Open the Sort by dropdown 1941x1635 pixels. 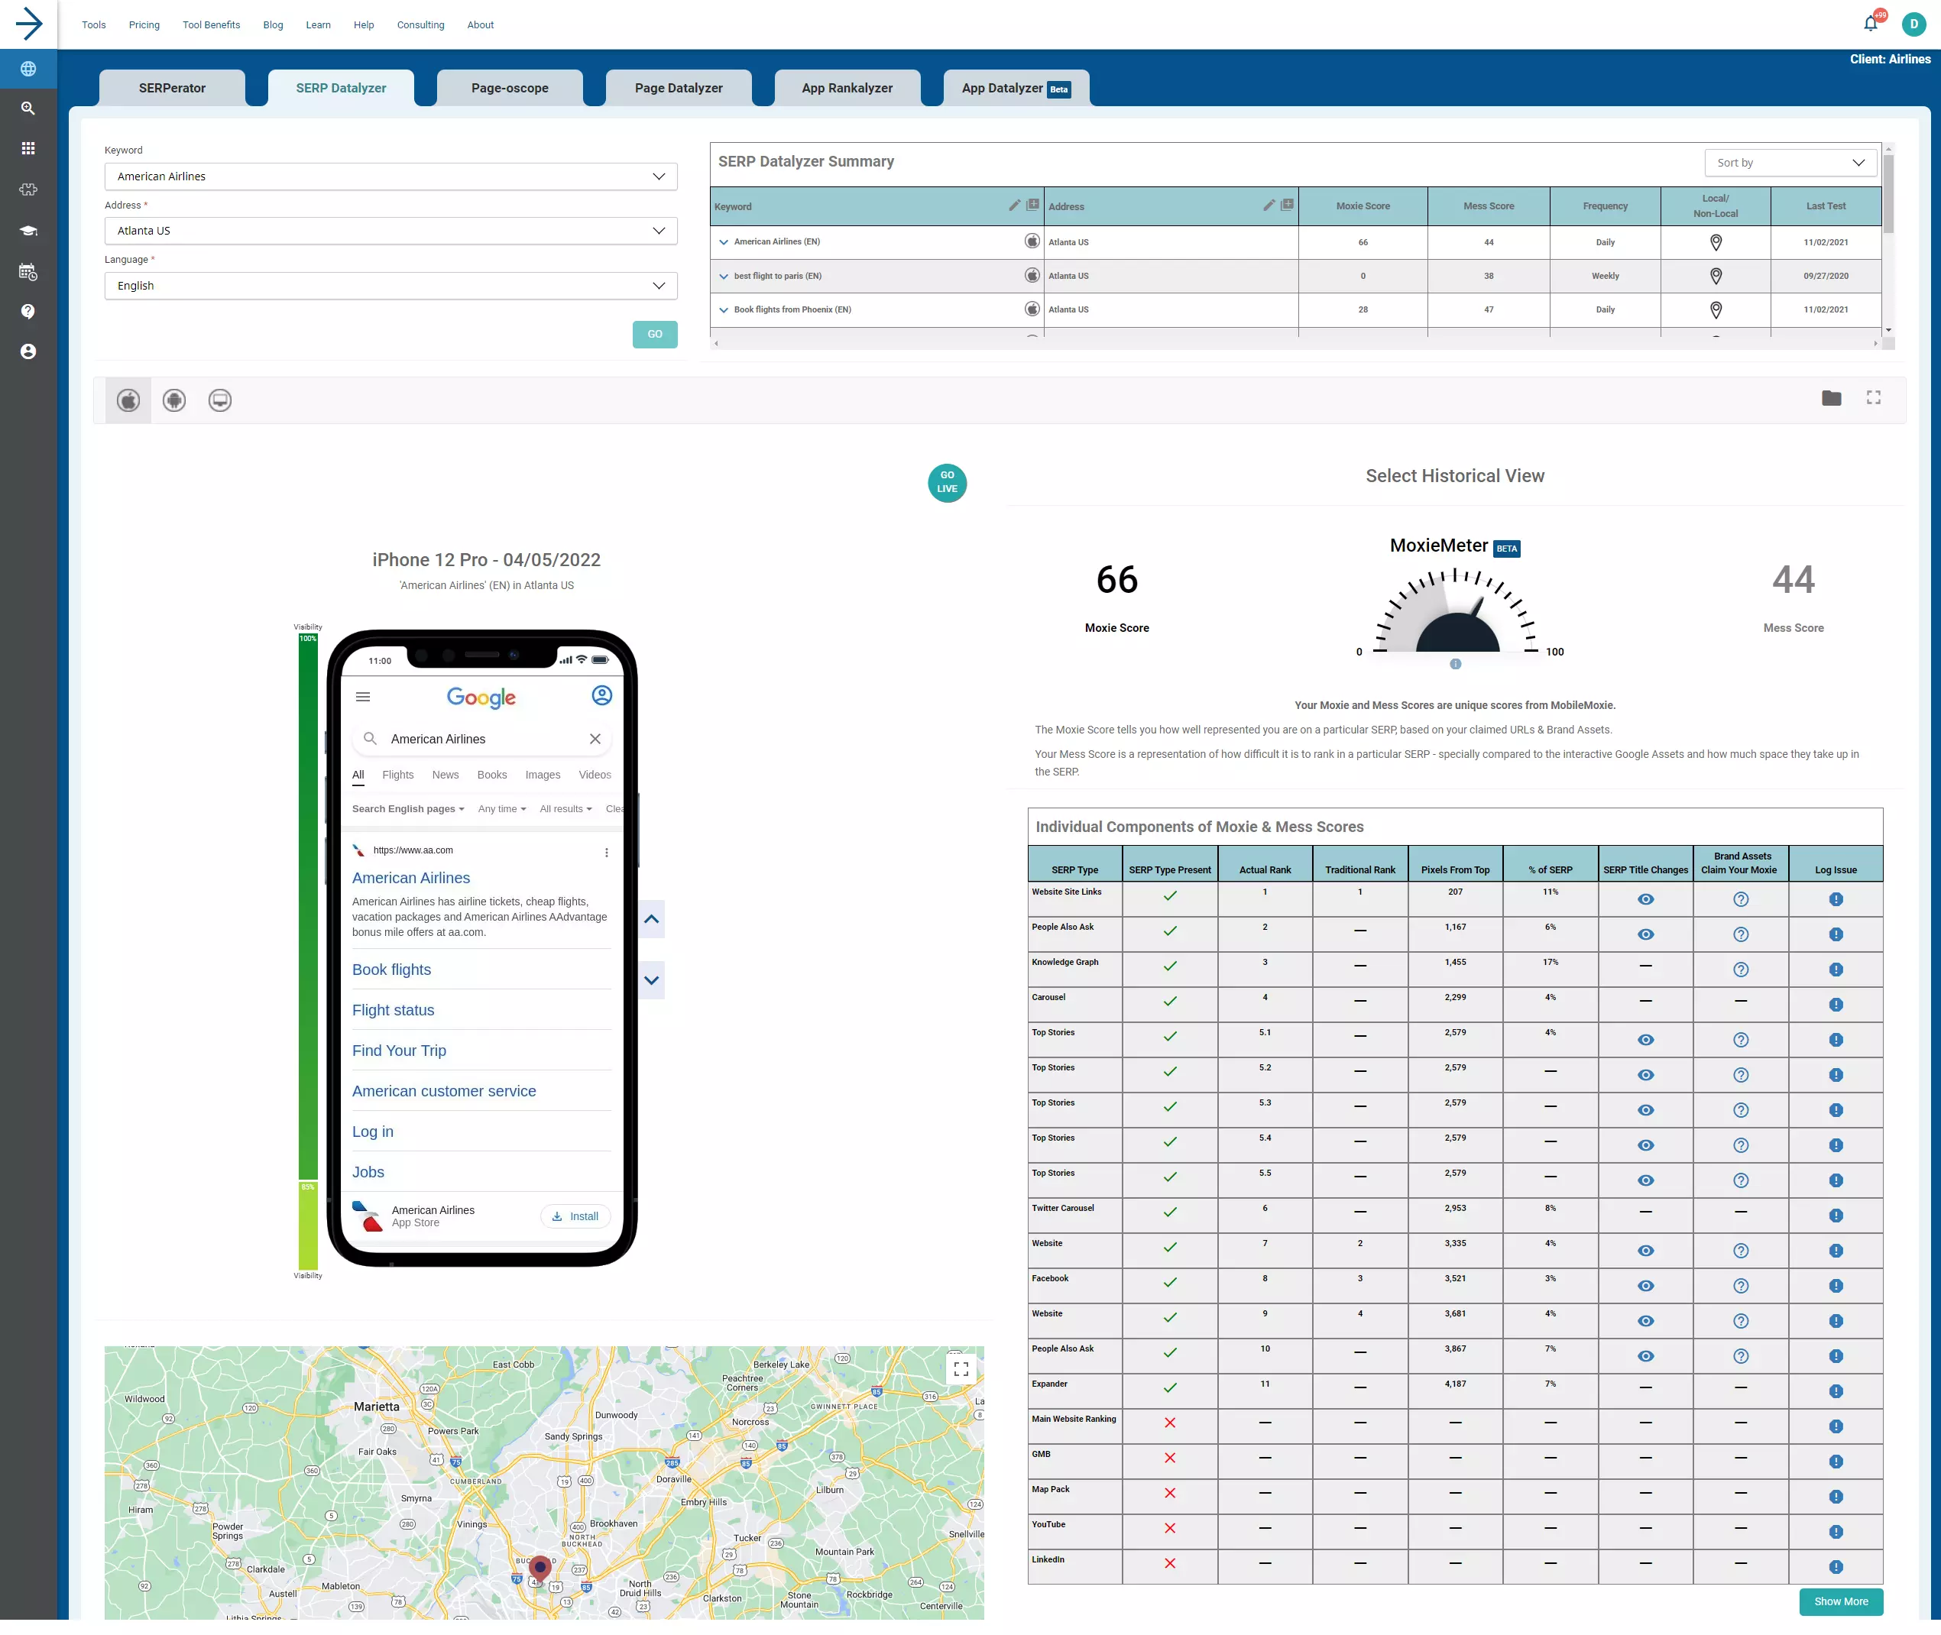pos(1790,163)
